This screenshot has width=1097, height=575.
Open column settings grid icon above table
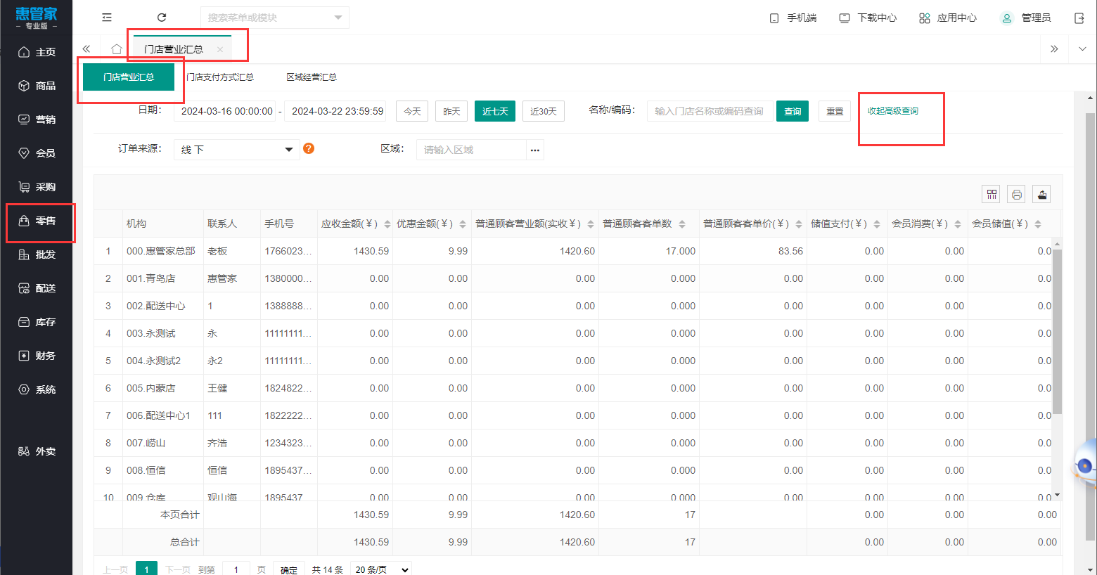point(992,195)
